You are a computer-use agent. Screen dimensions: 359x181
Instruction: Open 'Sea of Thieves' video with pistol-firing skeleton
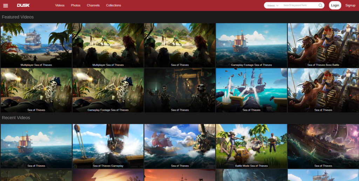[x=36, y=90]
